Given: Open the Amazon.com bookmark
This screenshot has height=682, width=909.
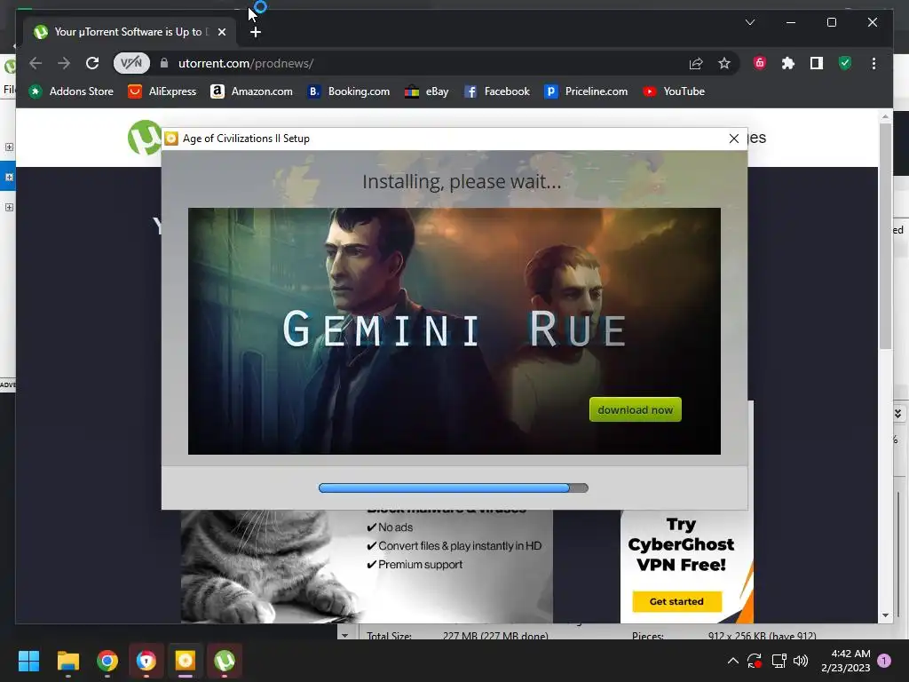Looking at the screenshot, I should pyautogui.click(x=251, y=91).
